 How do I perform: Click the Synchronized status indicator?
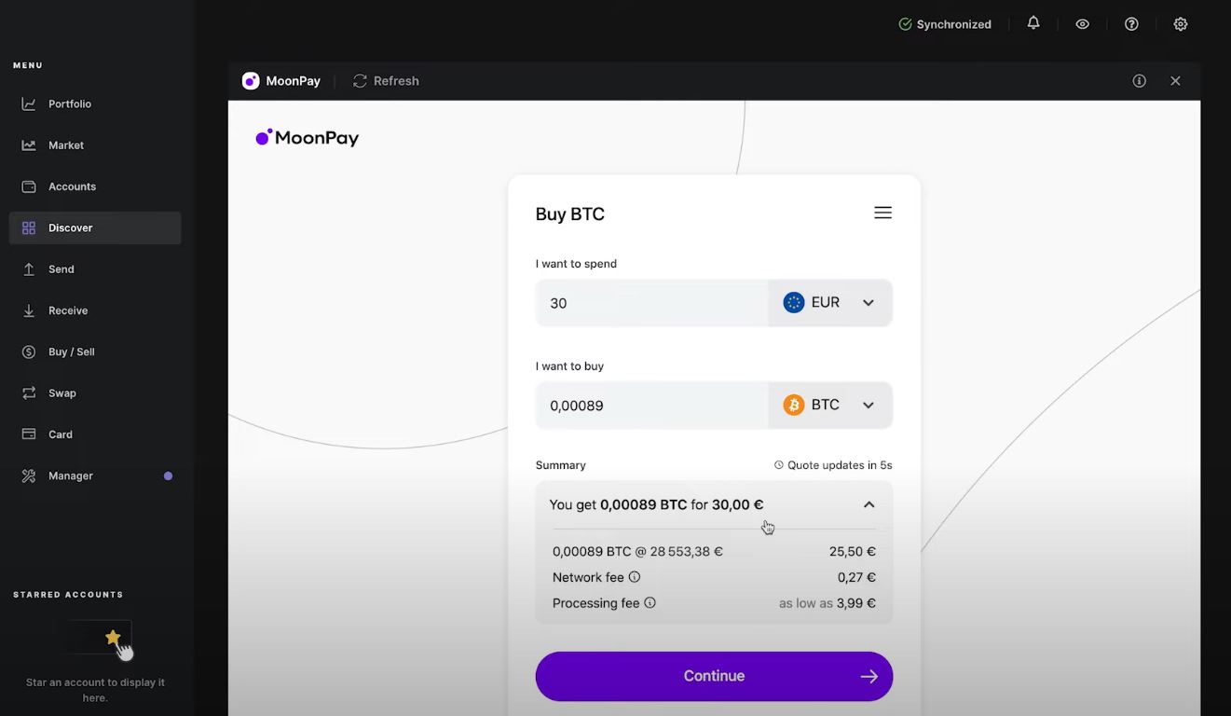click(x=945, y=24)
